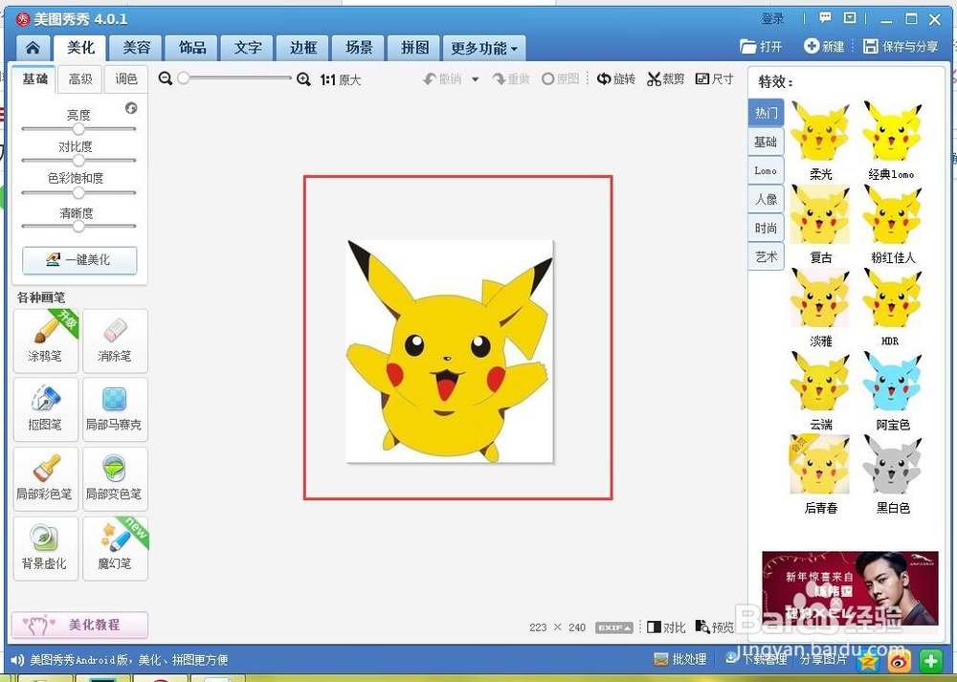Click the 打开 open folder button
The height and width of the screenshot is (682, 957).
[761, 46]
